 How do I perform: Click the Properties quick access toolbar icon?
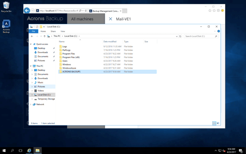[37, 27]
